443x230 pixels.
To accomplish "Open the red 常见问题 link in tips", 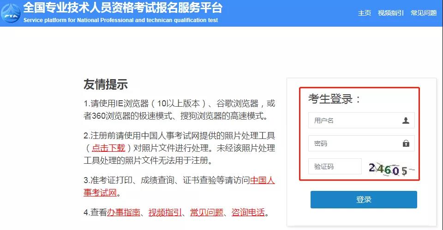I will click(207, 212).
